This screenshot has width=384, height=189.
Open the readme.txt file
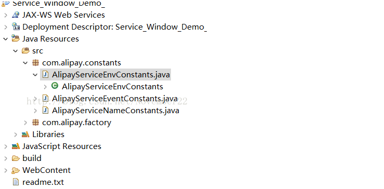(43, 182)
